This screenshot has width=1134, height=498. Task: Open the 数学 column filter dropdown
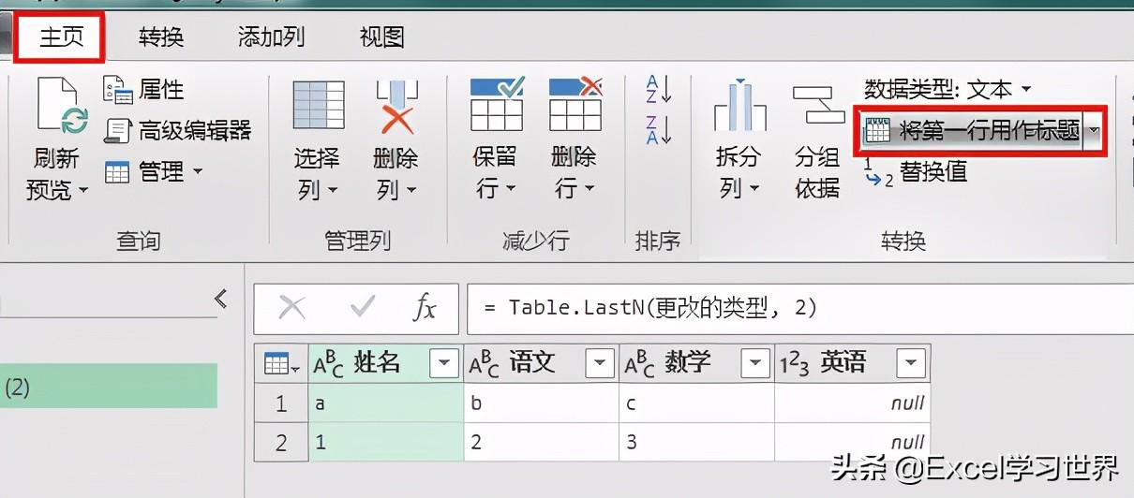pyautogui.click(x=754, y=363)
